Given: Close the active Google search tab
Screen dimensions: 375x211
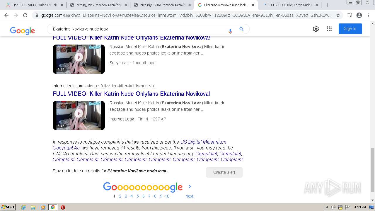Looking at the screenshot, I should coord(253,5).
